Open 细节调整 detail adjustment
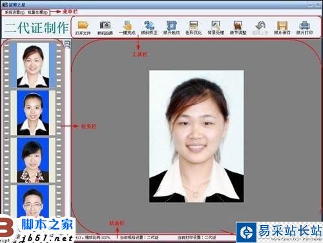The width and height of the screenshot is (323, 243). click(x=238, y=28)
